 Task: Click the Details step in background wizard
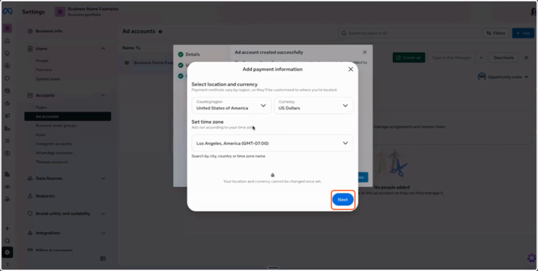189,54
